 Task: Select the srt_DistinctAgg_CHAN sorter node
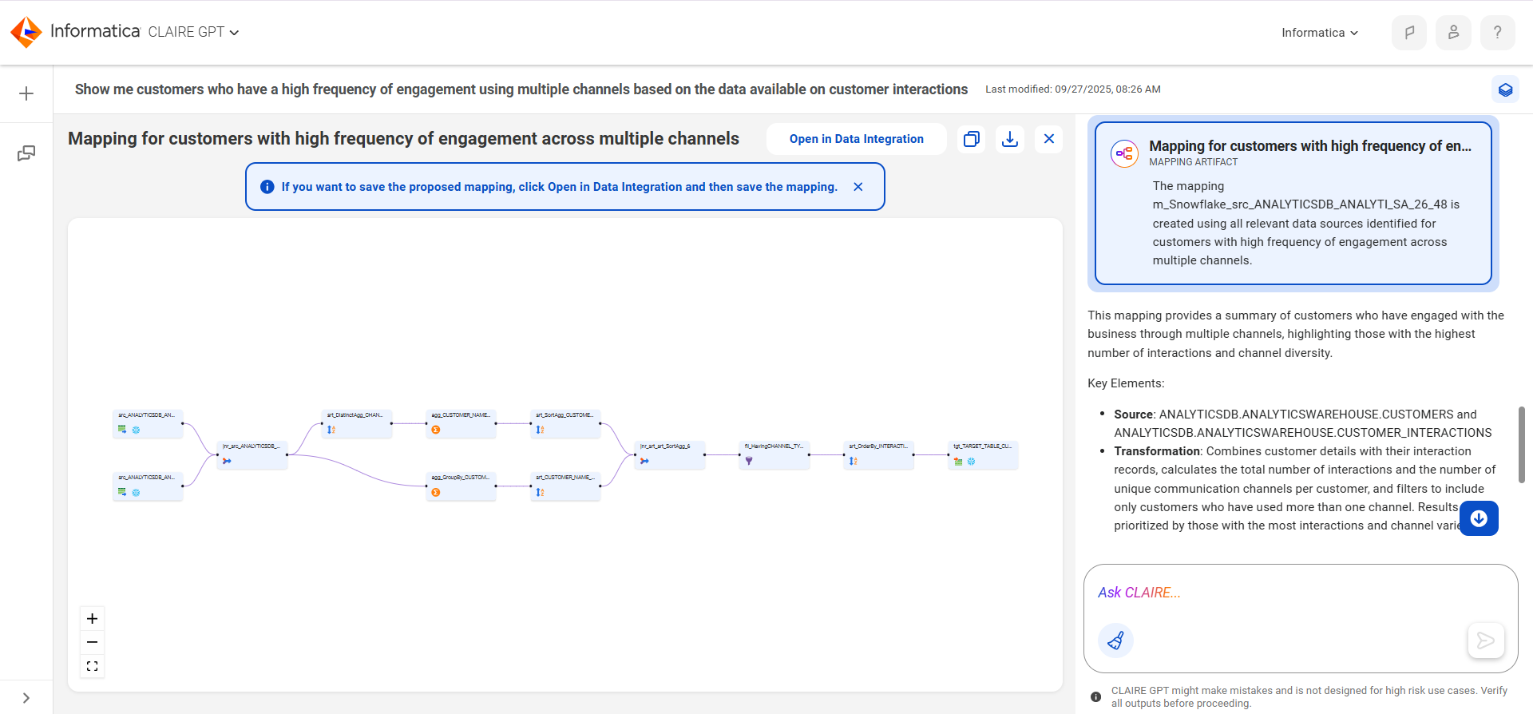[x=357, y=423]
